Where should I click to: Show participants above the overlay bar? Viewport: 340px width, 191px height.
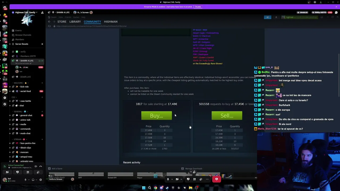point(193,172)
